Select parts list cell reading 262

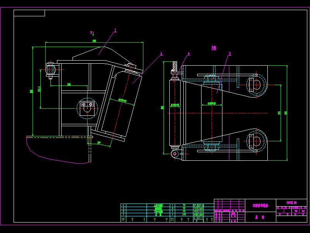(x=201, y=209)
